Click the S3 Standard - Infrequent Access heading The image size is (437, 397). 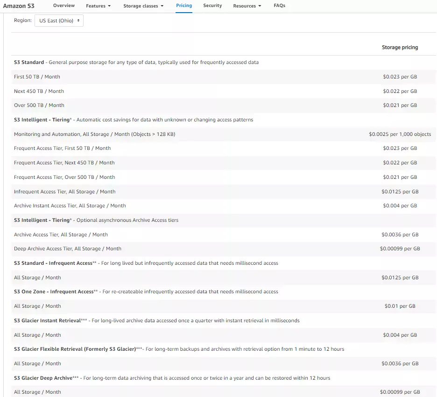(x=53, y=263)
